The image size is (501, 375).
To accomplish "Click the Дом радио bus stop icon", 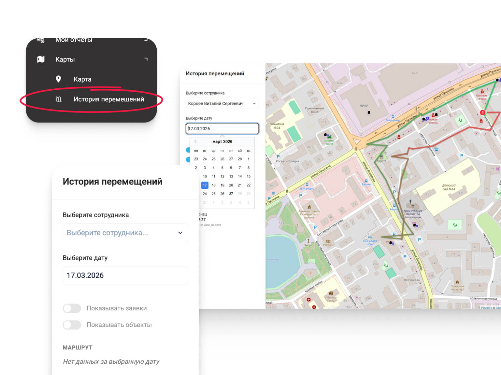I will [307, 185].
